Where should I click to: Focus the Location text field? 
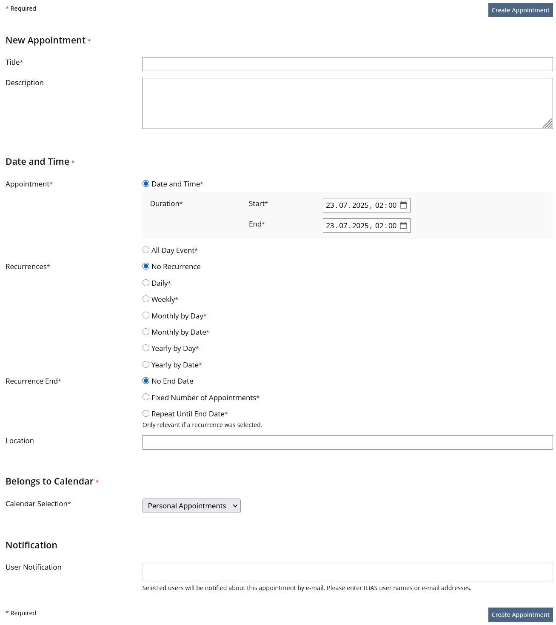tap(347, 442)
